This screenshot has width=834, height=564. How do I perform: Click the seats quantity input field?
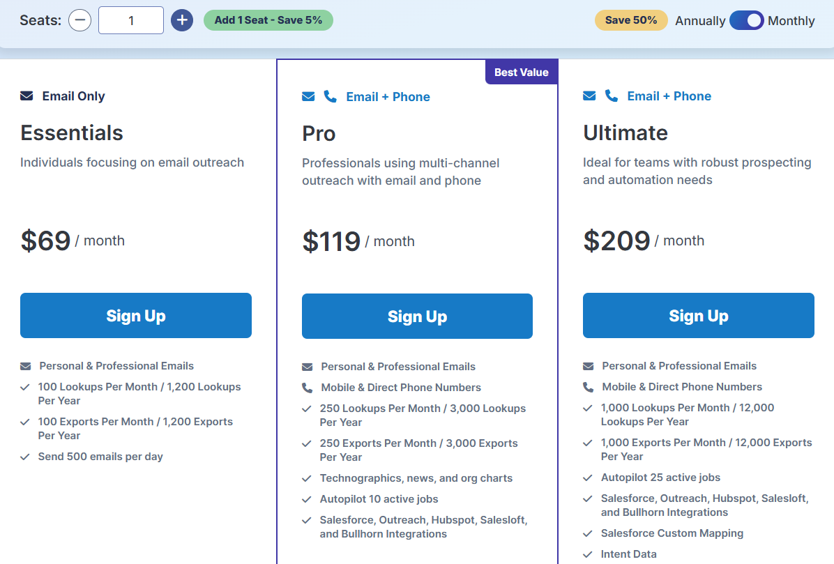click(x=130, y=20)
